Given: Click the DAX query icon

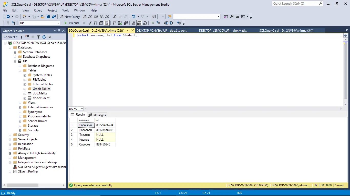Looking at the screenshot, I should click(107, 17).
